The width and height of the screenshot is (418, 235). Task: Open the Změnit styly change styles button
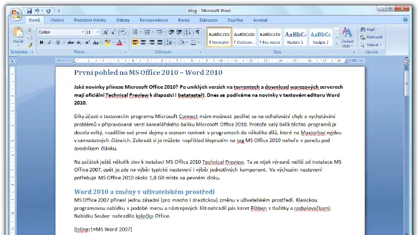[347, 37]
